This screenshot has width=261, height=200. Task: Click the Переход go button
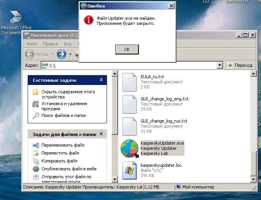point(240,65)
